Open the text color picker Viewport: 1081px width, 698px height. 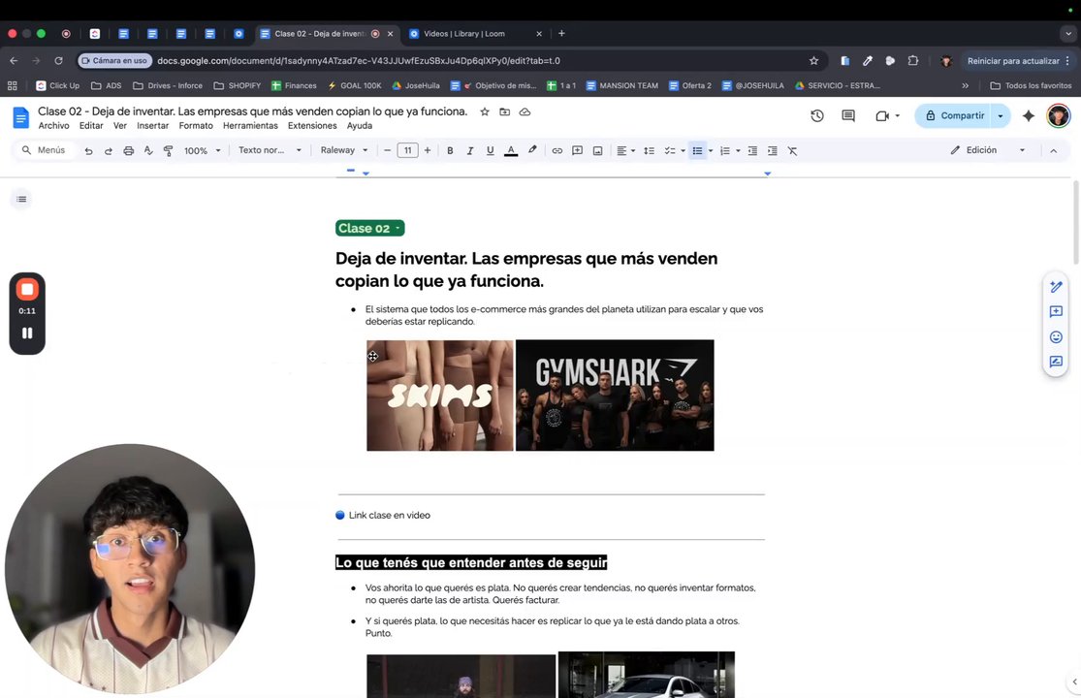point(511,151)
